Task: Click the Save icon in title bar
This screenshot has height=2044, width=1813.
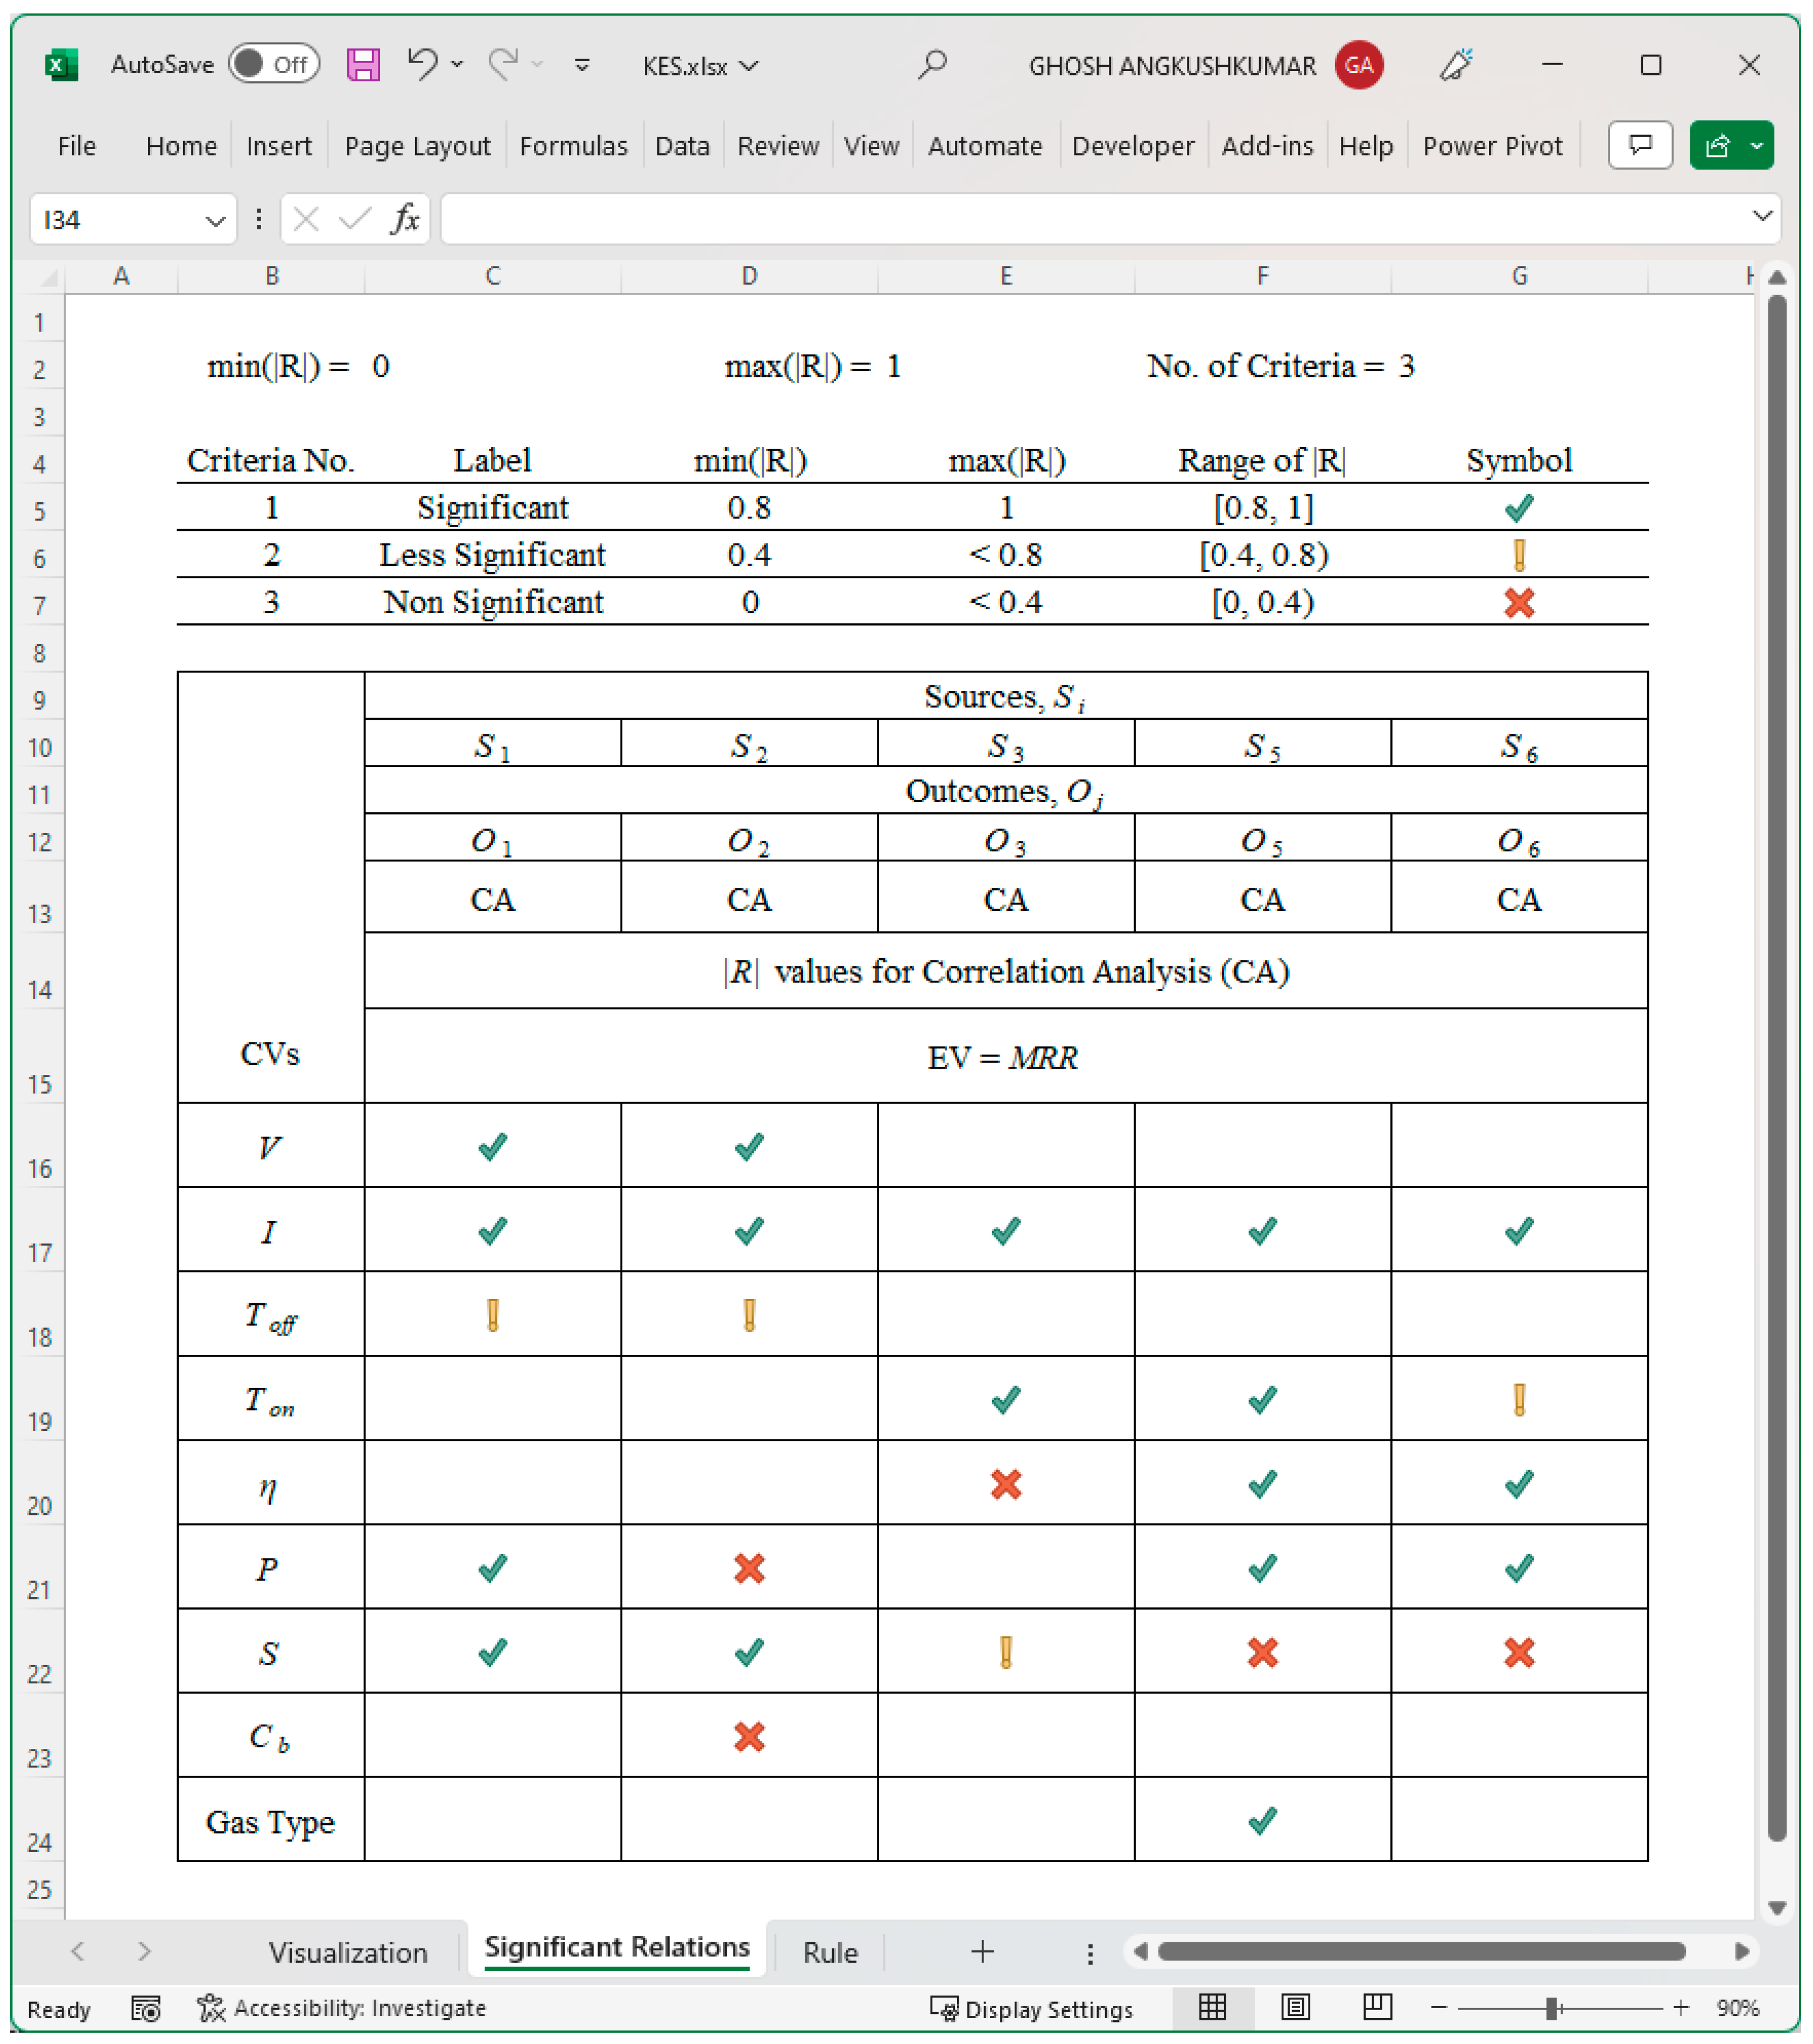Action: coord(363,66)
